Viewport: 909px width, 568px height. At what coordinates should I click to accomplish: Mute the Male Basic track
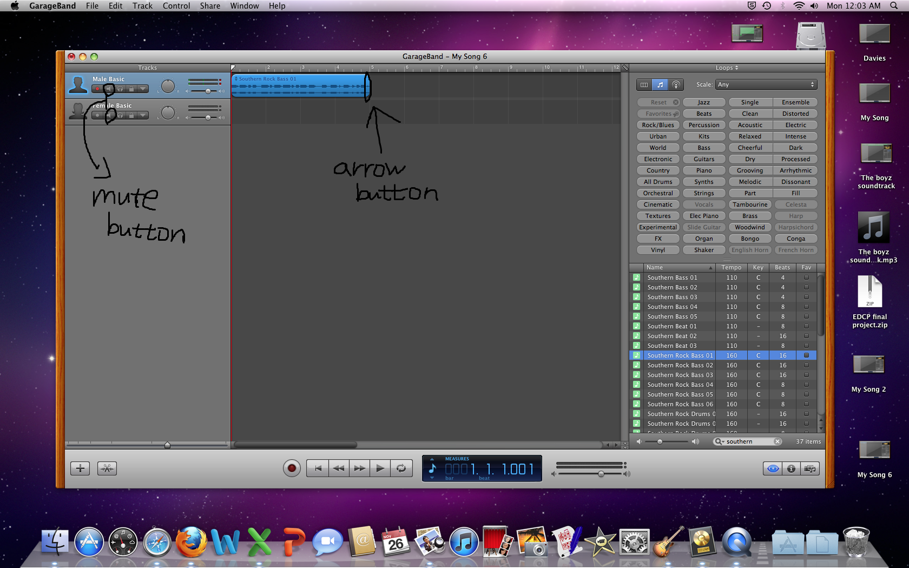click(109, 89)
